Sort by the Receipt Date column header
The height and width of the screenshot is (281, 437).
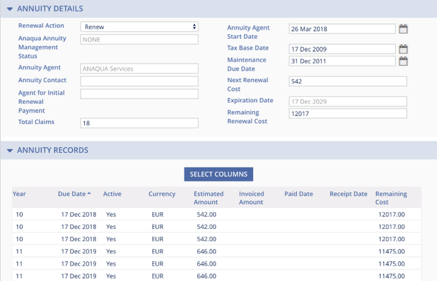click(x=348, y=194)
